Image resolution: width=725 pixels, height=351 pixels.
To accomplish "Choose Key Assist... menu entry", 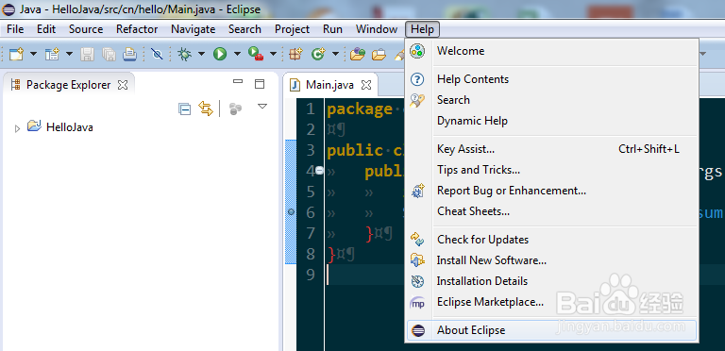I will click(551, 149).
